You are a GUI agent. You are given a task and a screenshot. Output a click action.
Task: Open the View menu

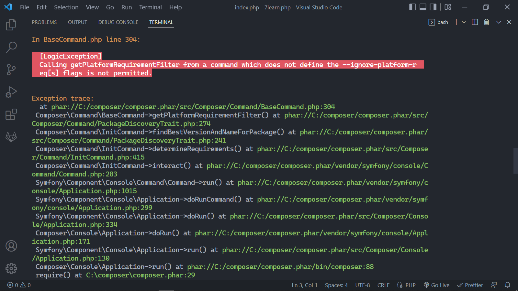(x=92, y=7)
